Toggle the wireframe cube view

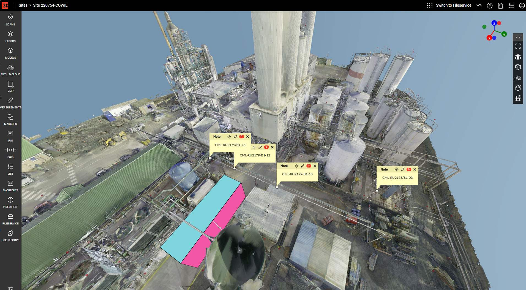pos(518,67)
